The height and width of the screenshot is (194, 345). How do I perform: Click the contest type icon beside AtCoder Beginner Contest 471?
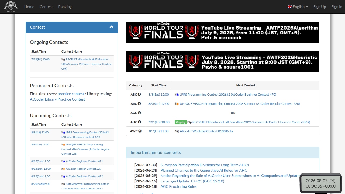(64, 161)
